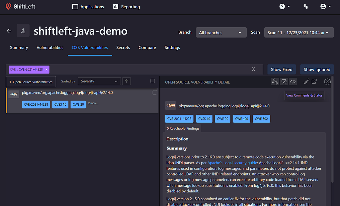Remove the CVE-2021-44228 filter chip
The height and width of the screenshot is (206, 340).
[x=46, y=69]
